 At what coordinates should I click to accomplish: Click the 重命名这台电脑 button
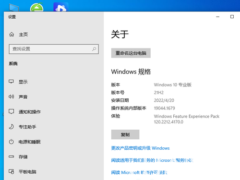[131, 53]
